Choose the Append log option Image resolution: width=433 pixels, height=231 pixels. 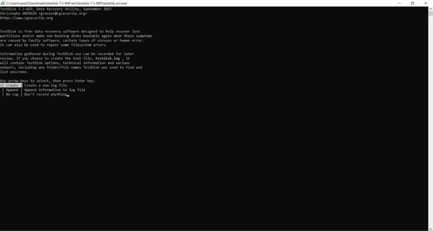(x=12, y=90)
